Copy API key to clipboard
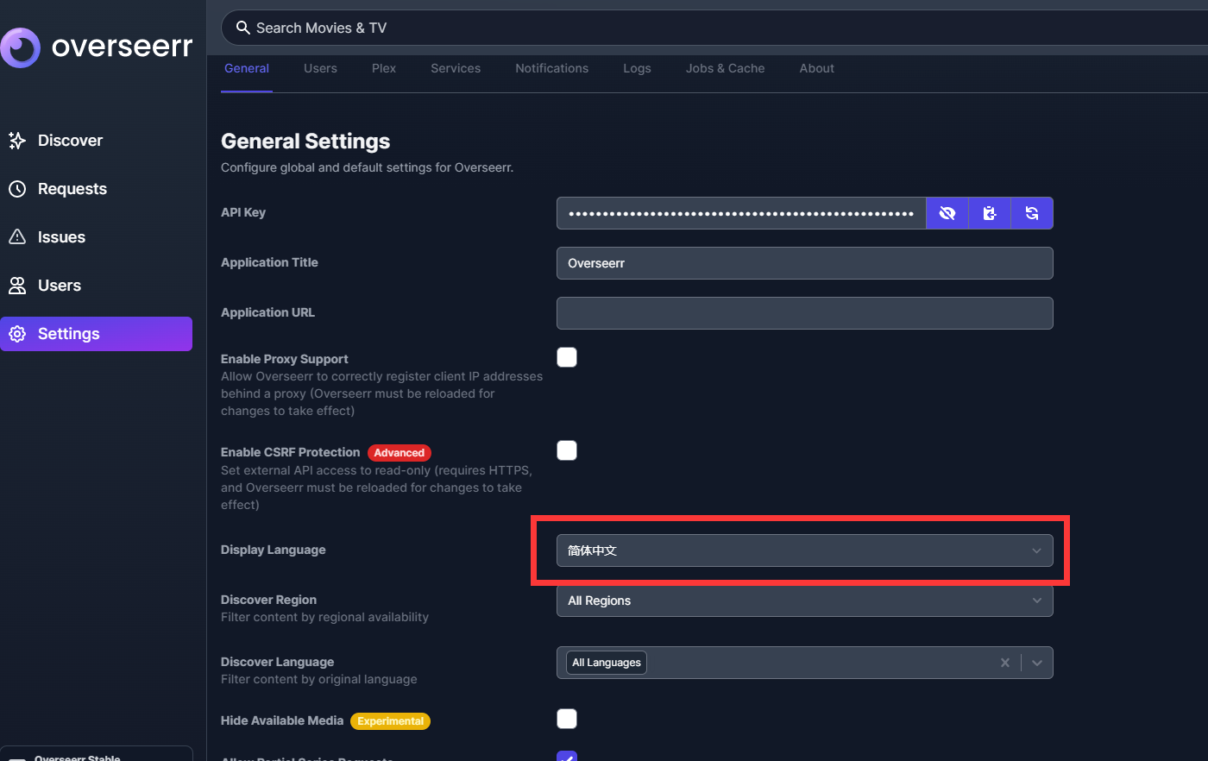The width and height of the screenshot is (1208, 761). click(990, 213)
